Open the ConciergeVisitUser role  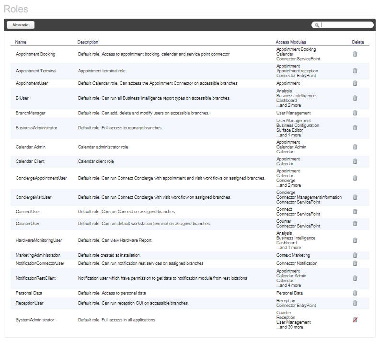[34, 197]
